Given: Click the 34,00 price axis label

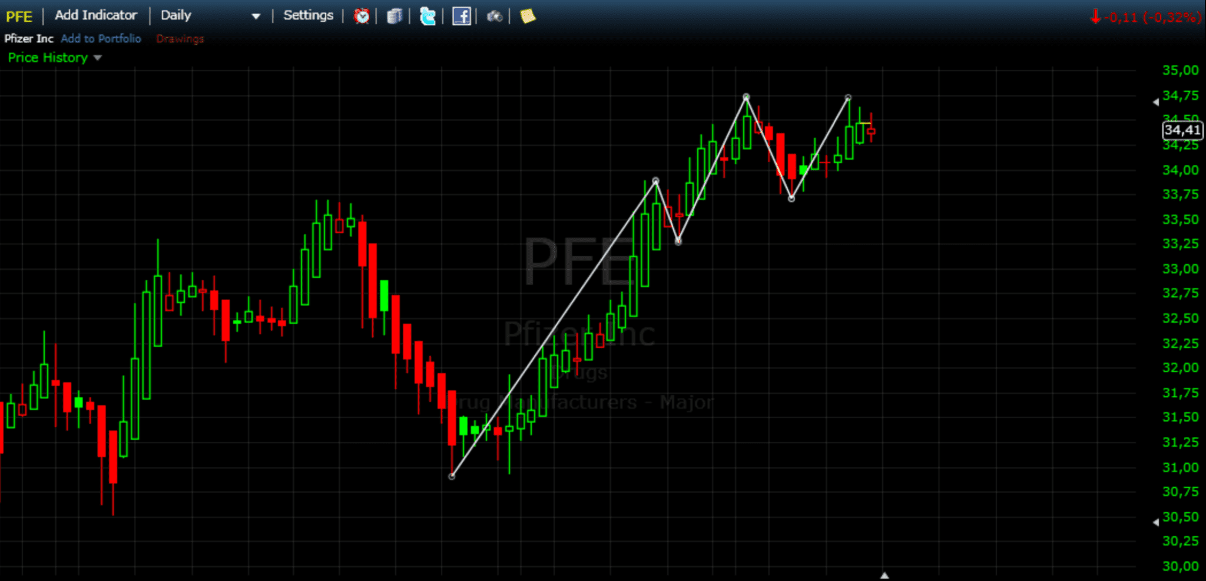Looking at the screenshot, I should tap(1180, 170).
